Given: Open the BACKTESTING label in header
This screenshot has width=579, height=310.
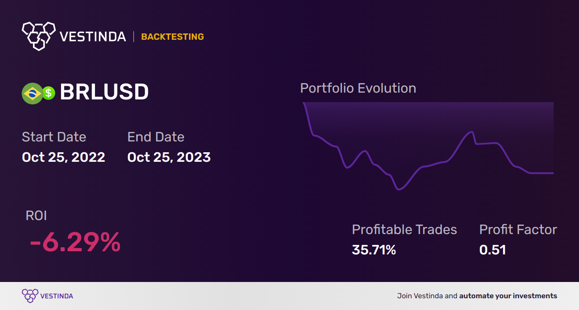Looking at the screenshot, I should click(x=172, y=37).
